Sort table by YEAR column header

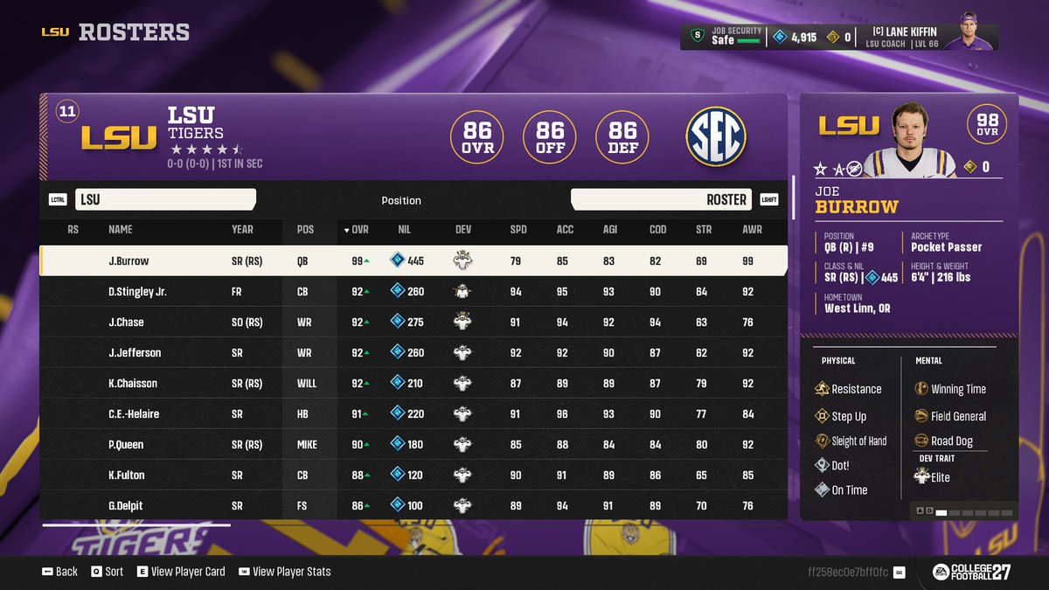242,230
